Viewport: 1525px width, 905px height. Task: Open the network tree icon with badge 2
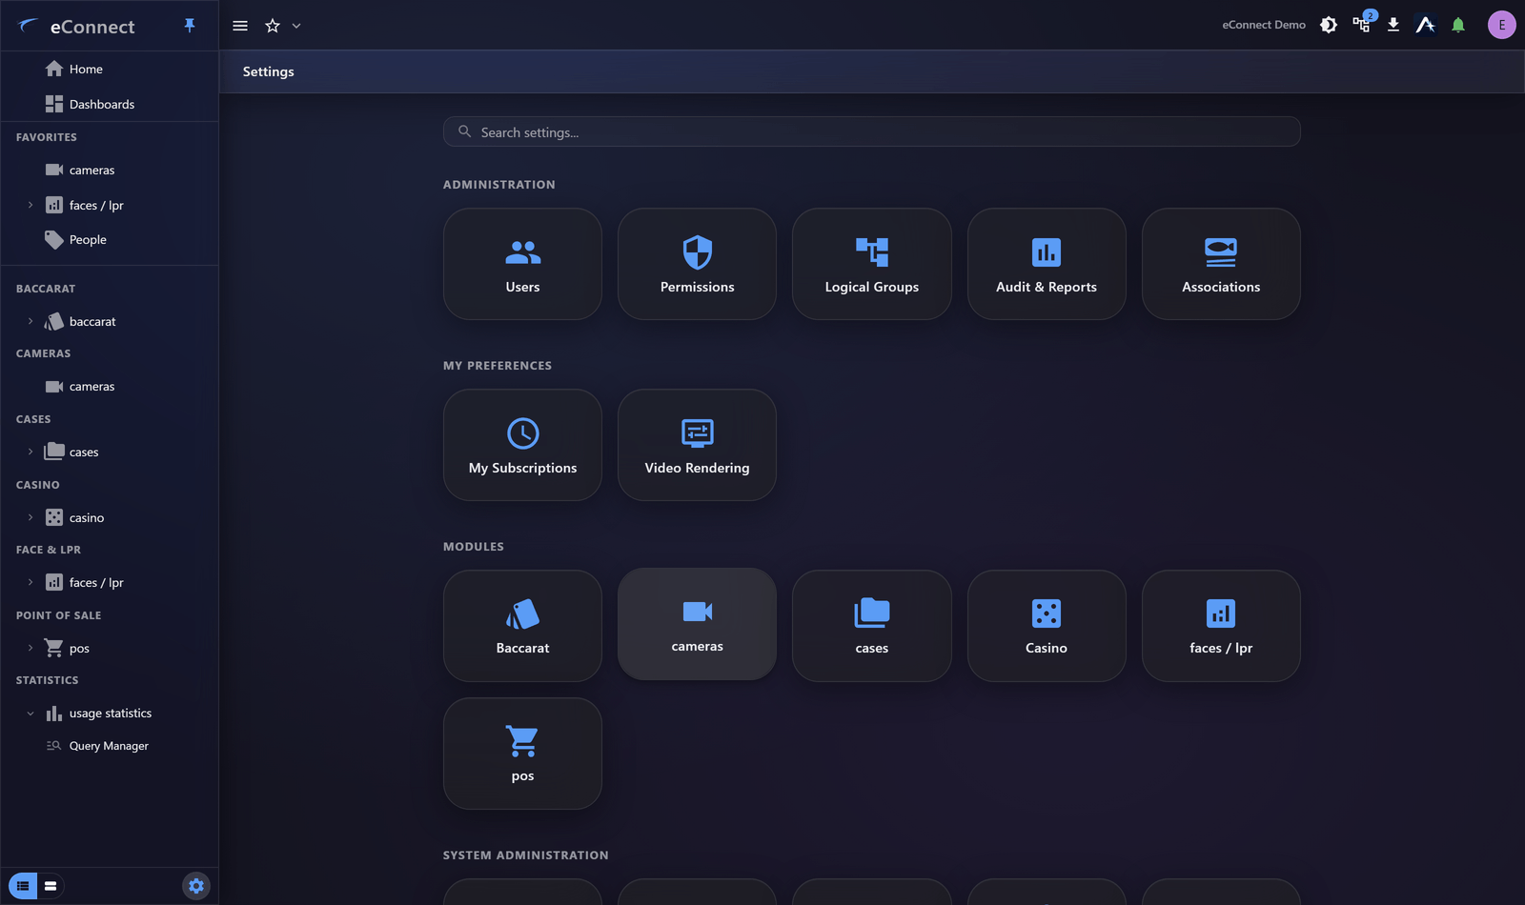(1361, 25)
